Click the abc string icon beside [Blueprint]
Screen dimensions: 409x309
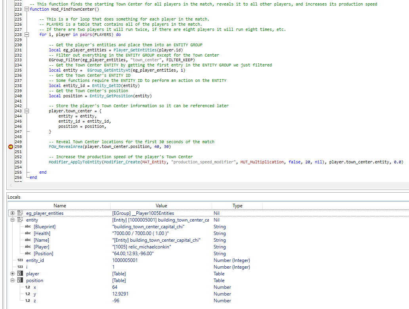point(28,226)
